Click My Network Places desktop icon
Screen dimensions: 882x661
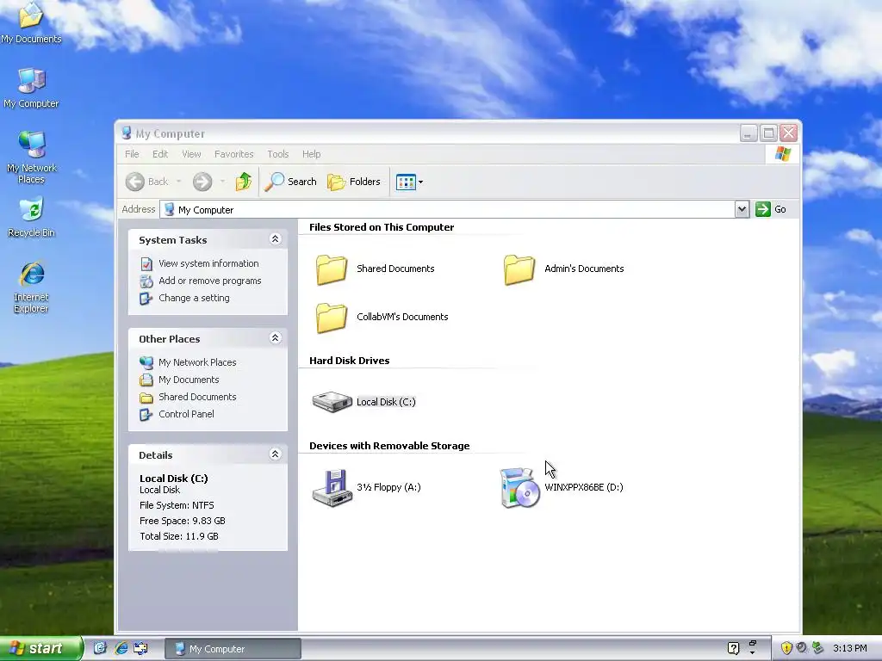[32, 158]
